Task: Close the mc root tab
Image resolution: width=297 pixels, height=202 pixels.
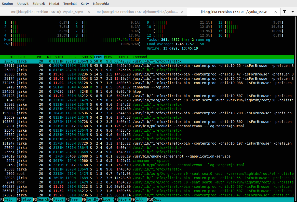Action: (182, 12)
